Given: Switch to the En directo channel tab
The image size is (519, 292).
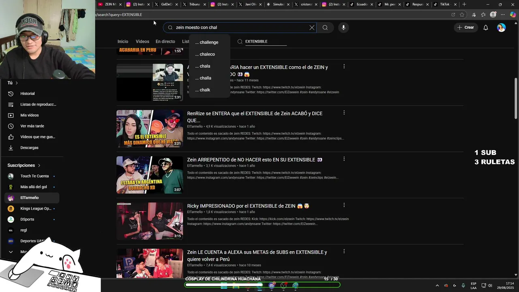Looking at the screenshot, I should click(165, 41).
